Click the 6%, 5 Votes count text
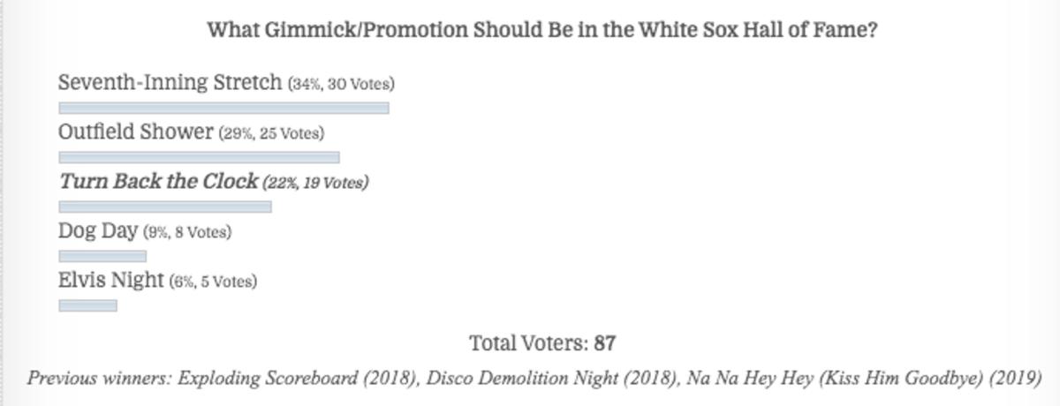 213,282
